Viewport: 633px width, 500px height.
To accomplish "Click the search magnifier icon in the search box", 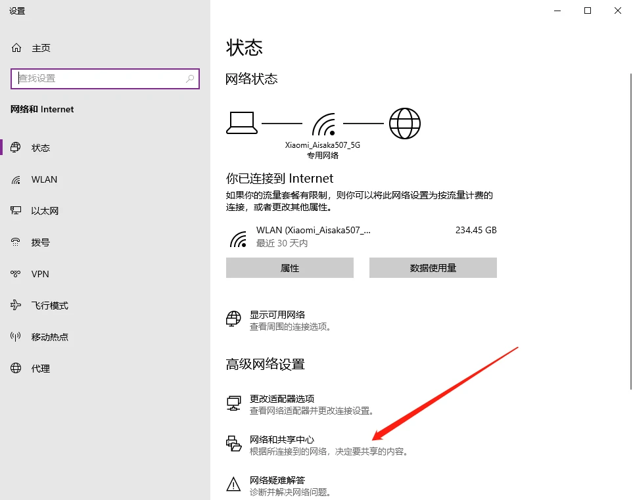I will coord(190,78).
